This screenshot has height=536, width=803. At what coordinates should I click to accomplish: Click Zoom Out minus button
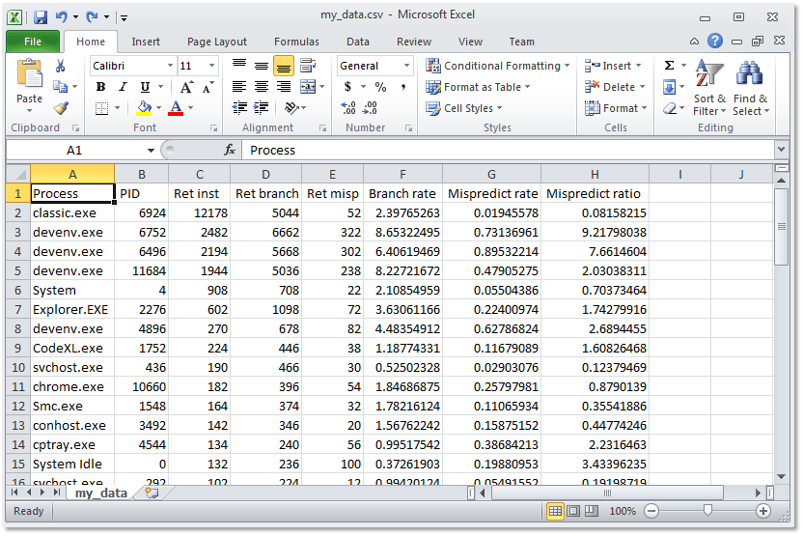click(651, 511)
